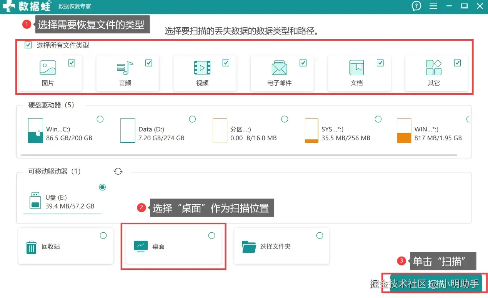Viewport: 488px width, 298px height.
Task: Click the SYS 256 MB drive icon
Action: tap(311, 131)
